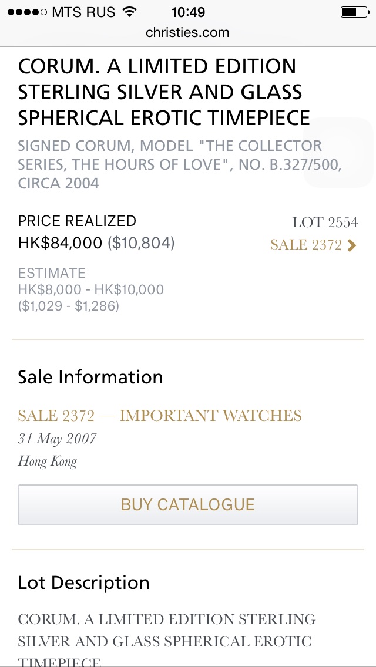Tap the grey Signed Corum model subtitle
The image size is (376, 667).
[179, 164]
